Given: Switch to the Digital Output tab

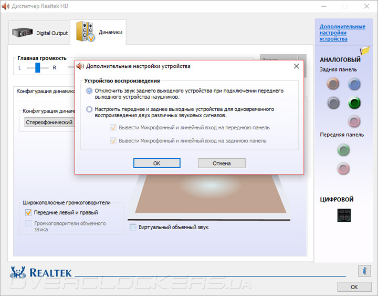Looking at the screenshot, I should [x=39, y=33].
